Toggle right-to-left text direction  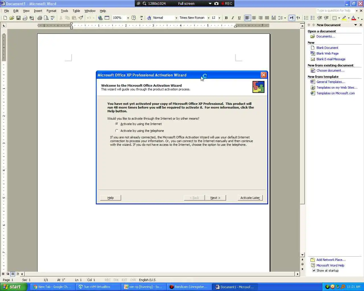[298, 18]
